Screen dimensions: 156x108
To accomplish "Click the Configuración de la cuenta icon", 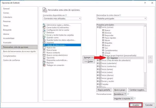I will 44,30.
